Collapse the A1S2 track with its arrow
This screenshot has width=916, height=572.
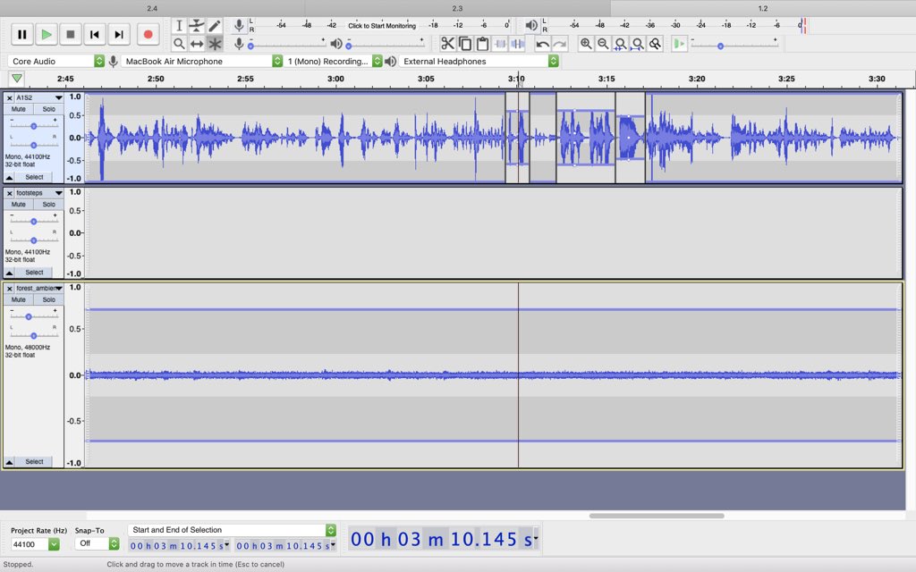[x=9, y=178]
